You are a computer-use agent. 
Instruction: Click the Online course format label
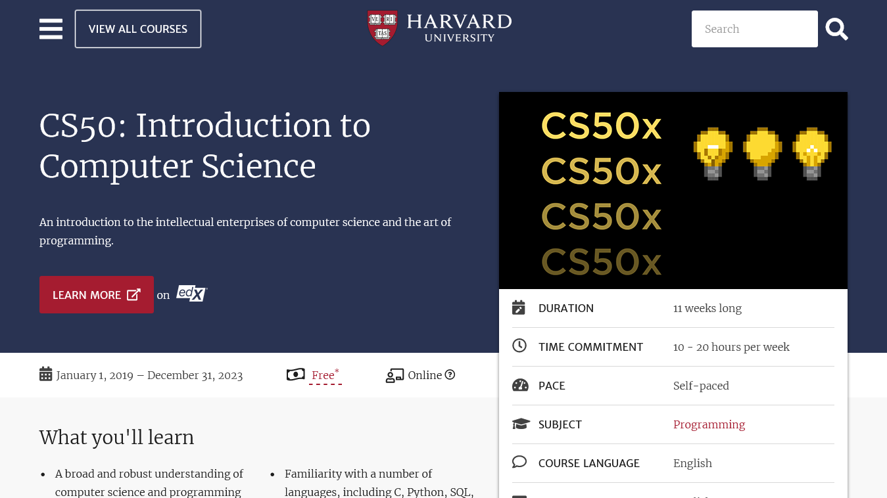425,375
